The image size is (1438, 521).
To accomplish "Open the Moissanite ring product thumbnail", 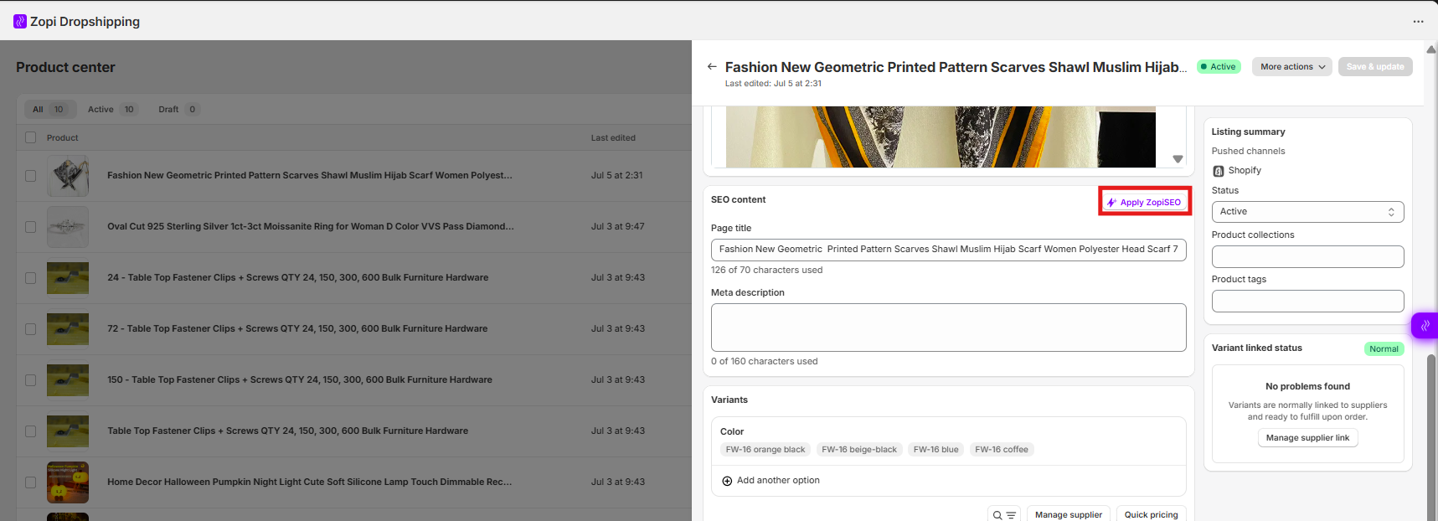I will 68,227.
